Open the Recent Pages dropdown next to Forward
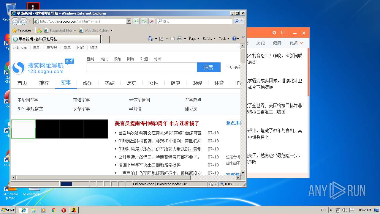Image resolution: width=380 pixels, height=214 pixels. point(30,21)
